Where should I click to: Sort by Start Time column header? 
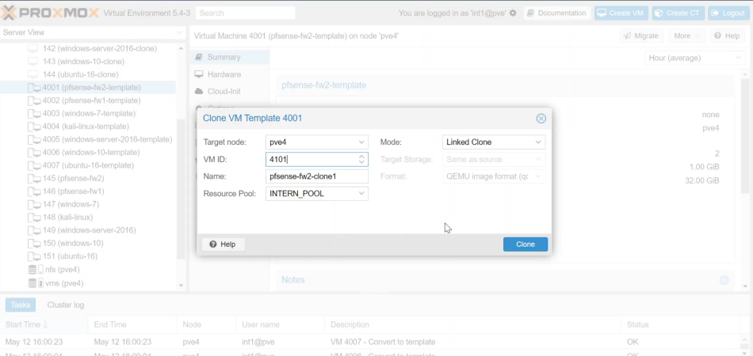[x=44, y=324]
